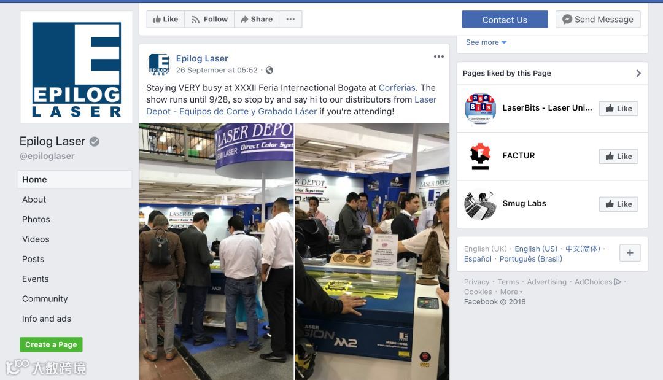The width and height of the screenshot is (663, 380).
Task: Click the public globe icon beside post date
Action: pos(269,70)
